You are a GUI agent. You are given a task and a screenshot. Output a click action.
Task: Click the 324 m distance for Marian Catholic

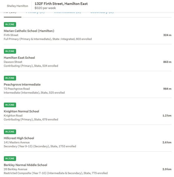point(167,35)
